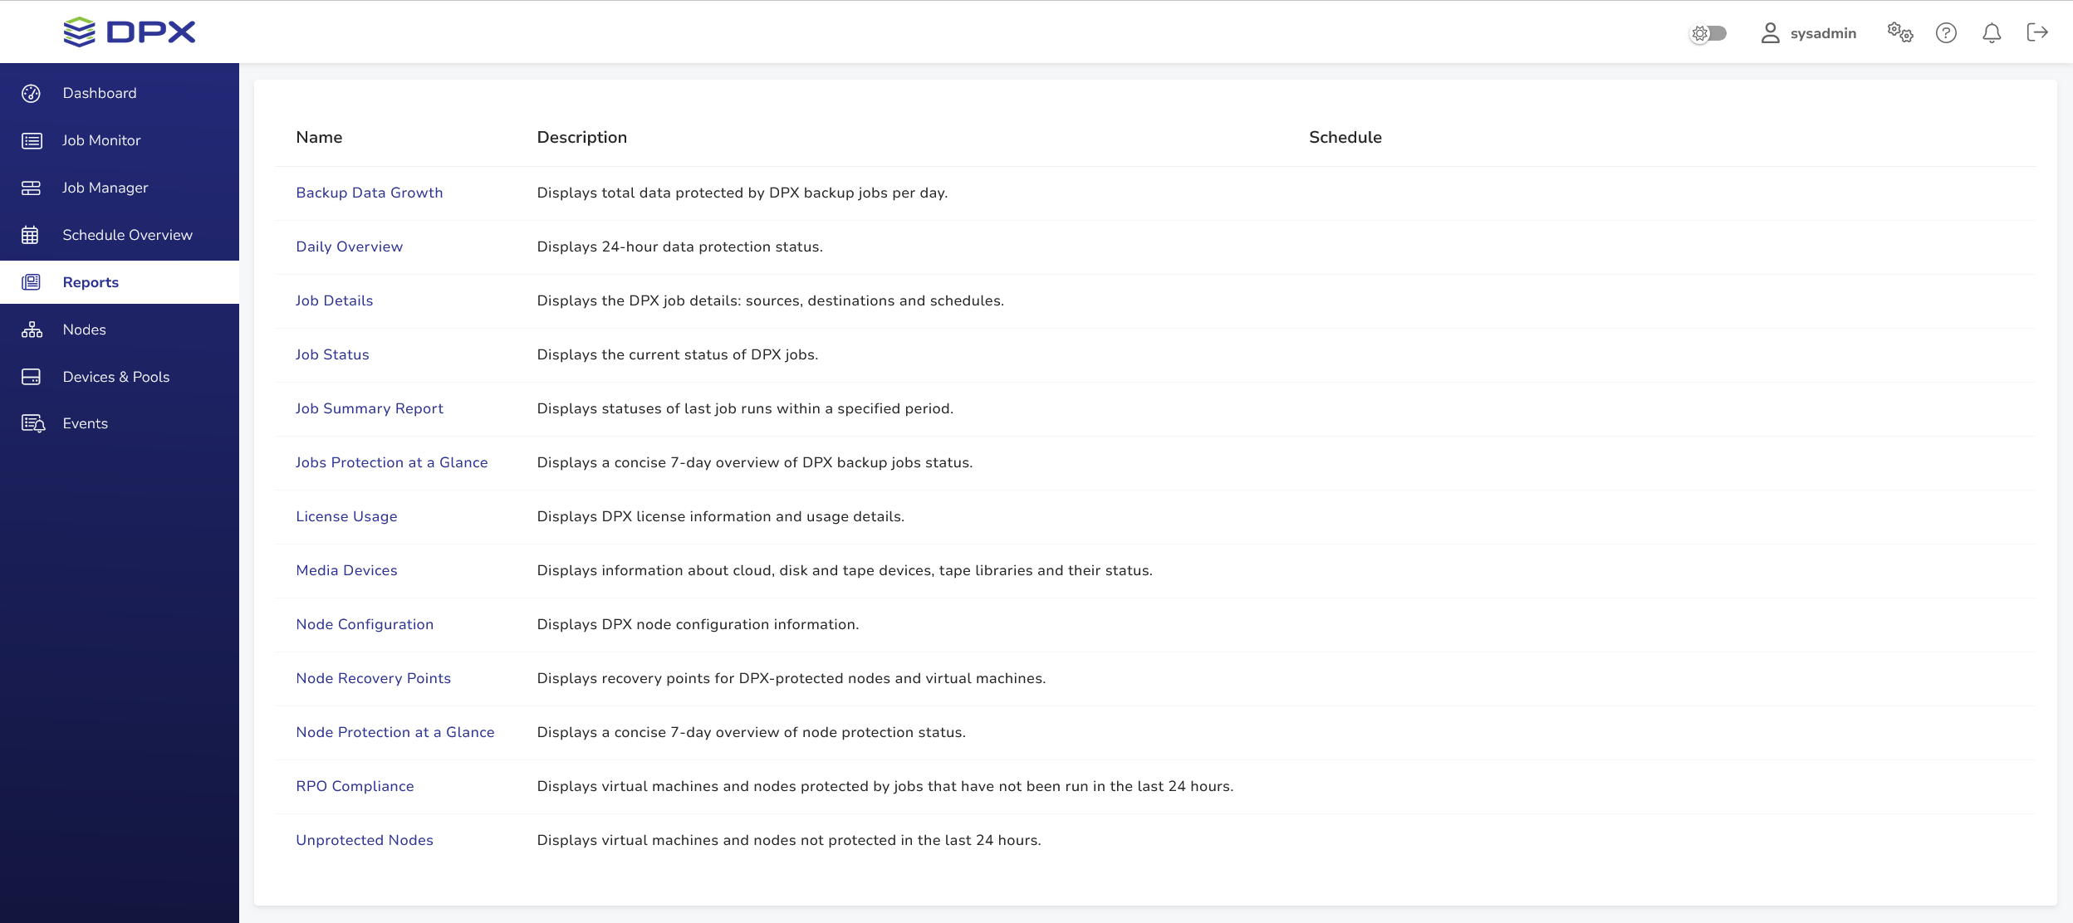Click the Devices & Pools drive icon
2073x923 pixels.
click(x=32, y=377)
